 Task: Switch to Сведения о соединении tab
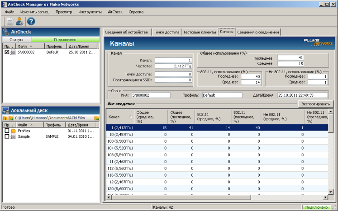tap(258, 32)
